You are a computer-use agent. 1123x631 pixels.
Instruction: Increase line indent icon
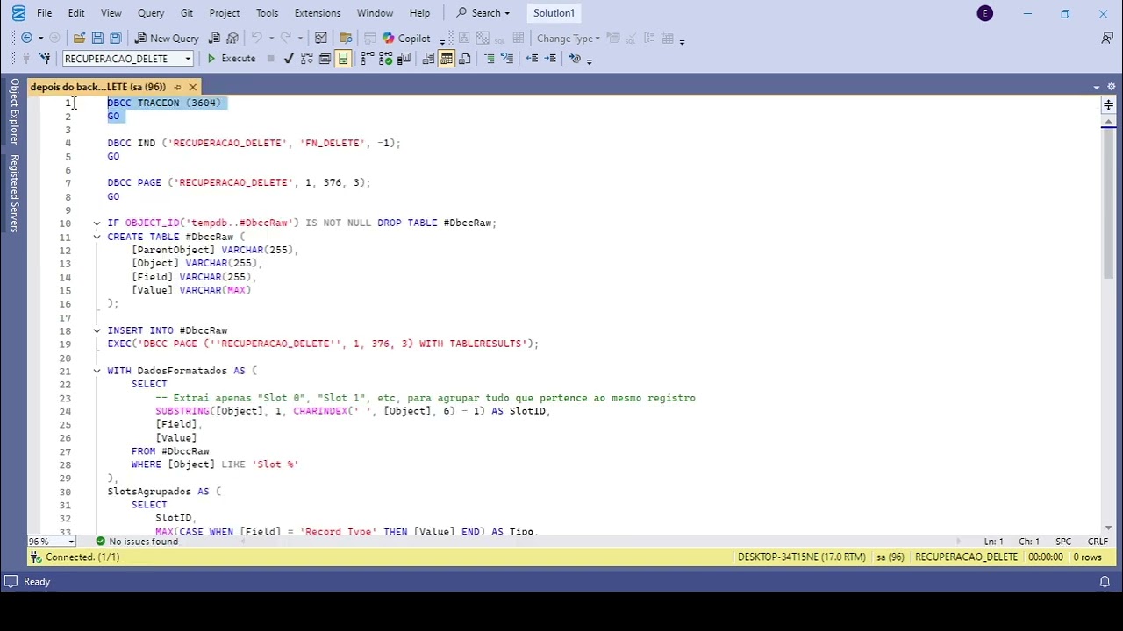[x=550, y=59]
